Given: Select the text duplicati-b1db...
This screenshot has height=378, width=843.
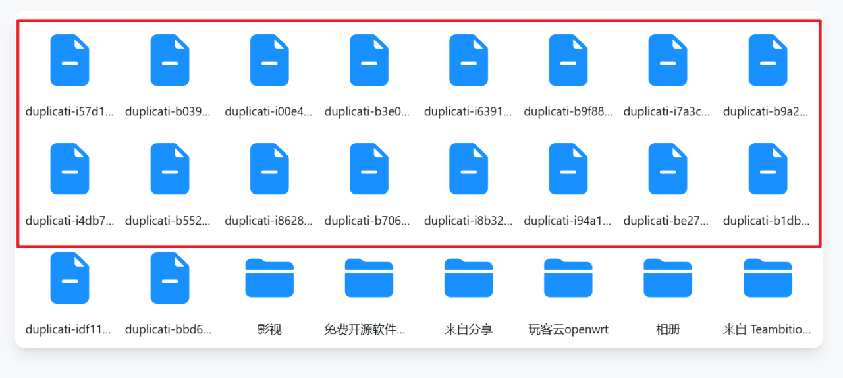Looking at the screenshot, I should (768, 221).
